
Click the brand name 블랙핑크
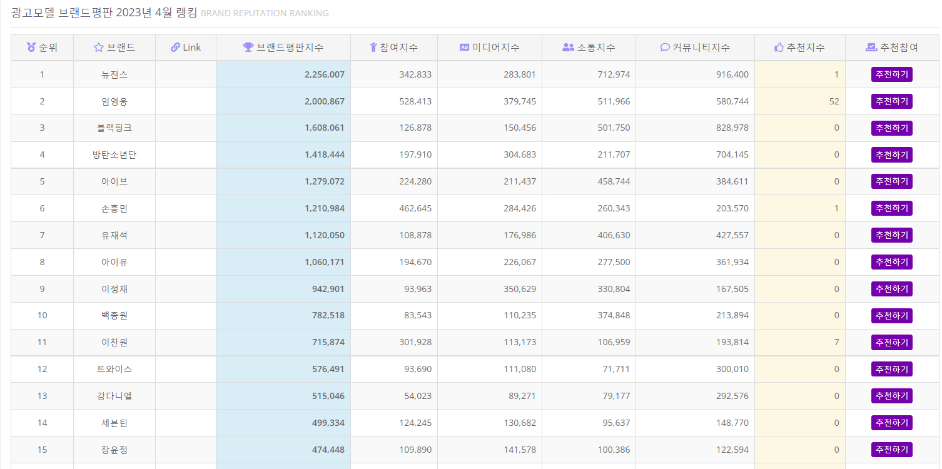click(x=114, y=128)
